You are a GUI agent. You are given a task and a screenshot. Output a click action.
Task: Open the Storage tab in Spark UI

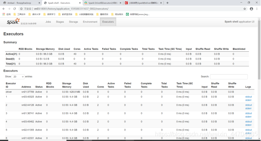point(74,22)
